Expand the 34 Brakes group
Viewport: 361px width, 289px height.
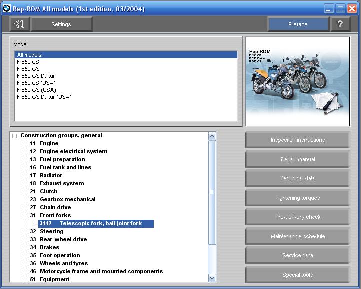24,248
